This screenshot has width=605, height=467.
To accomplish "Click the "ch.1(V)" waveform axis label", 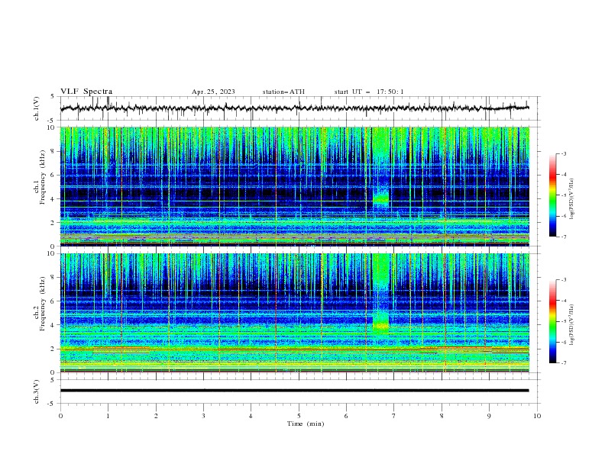I will (37, 108).
